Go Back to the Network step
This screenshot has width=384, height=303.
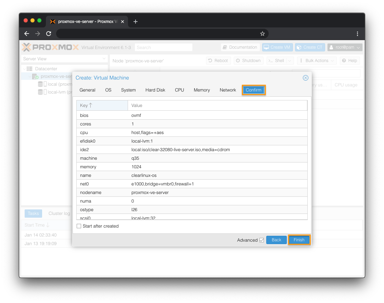pyautogui.click(x=276, y=240)
